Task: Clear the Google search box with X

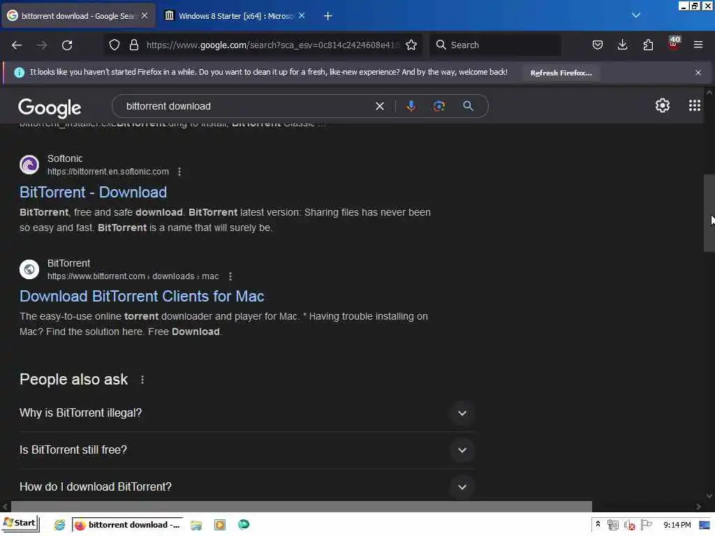Action: tap(380, 106)
